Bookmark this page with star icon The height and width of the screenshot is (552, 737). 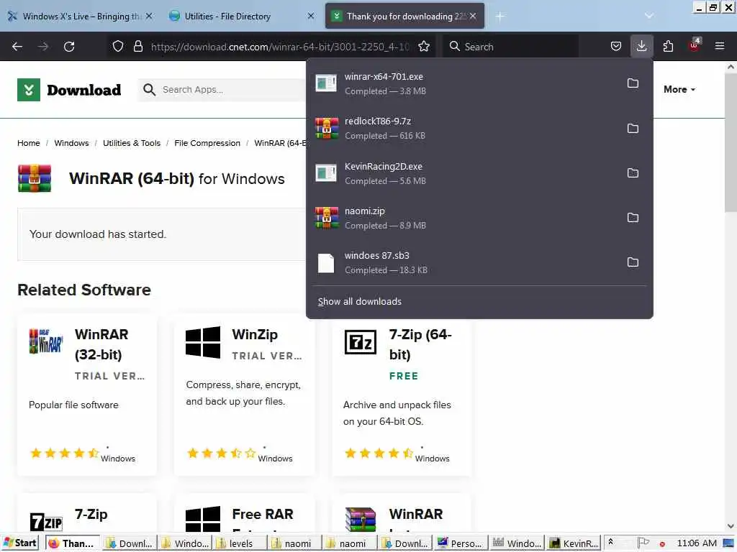pos(424,46)
